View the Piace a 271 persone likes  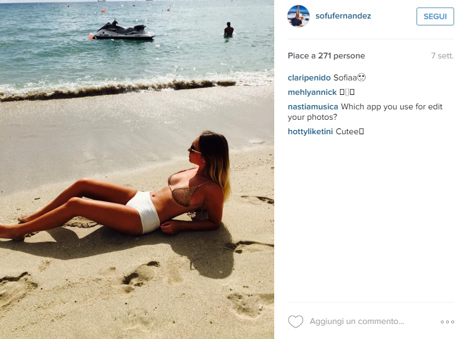(x=326, y=56)
